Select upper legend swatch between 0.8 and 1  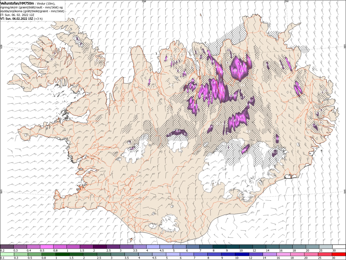(x=60, y=247)
